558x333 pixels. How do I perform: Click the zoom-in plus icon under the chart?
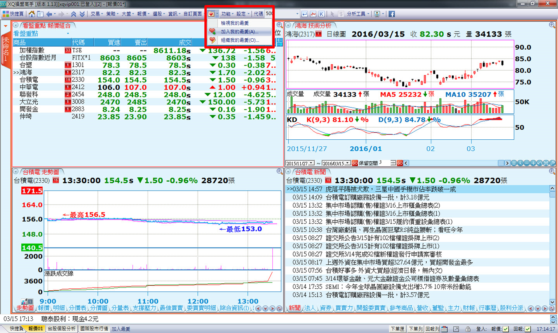533,163
